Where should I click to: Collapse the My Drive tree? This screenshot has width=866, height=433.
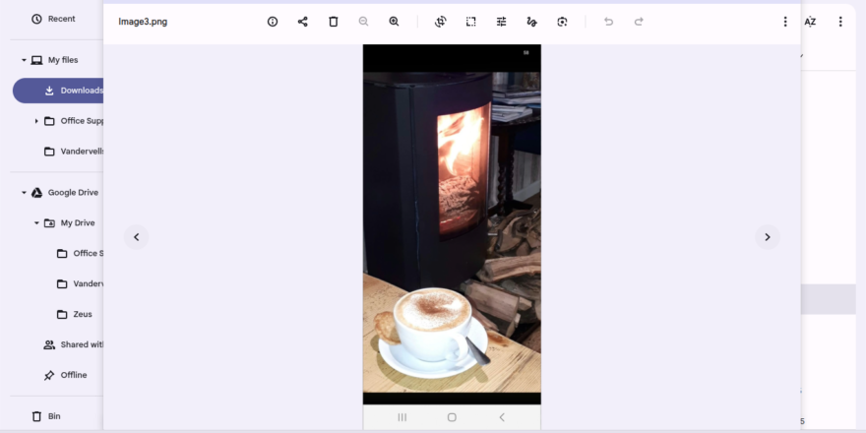(x=36, y=222)
